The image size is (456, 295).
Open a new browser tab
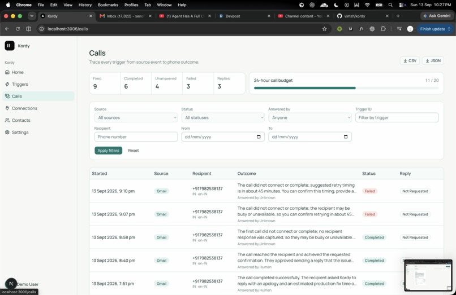click(398, 16)
